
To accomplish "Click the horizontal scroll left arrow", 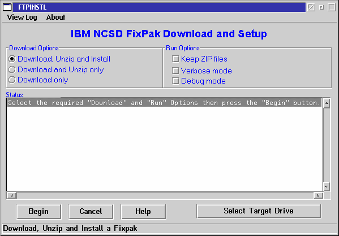I will pos(12,195).
